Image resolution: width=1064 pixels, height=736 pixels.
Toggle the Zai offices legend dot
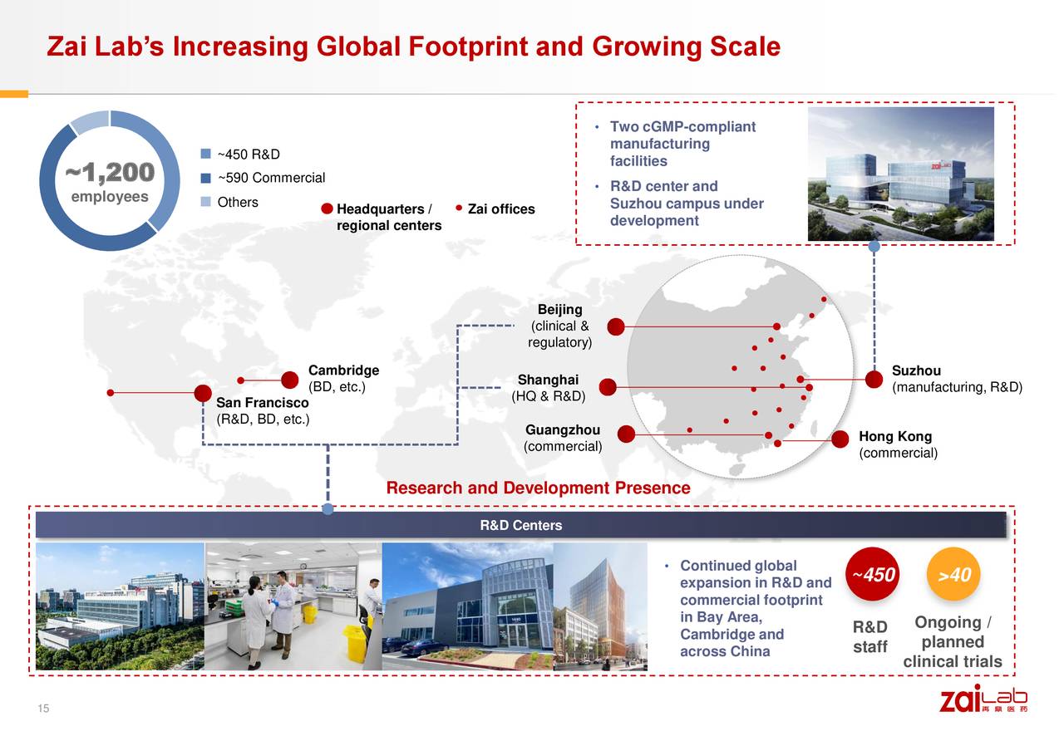tap(457, 209)
